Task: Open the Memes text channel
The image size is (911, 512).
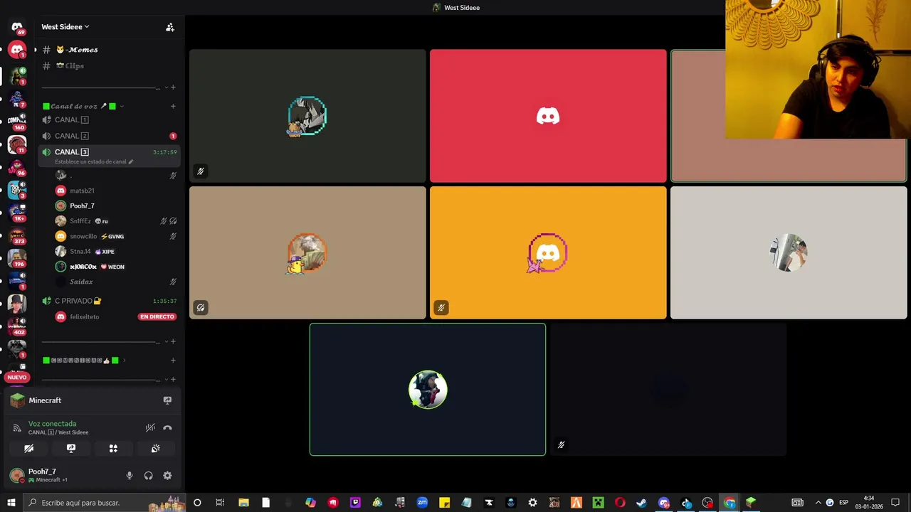Action: pyautogui.click(x=77, y=50)
